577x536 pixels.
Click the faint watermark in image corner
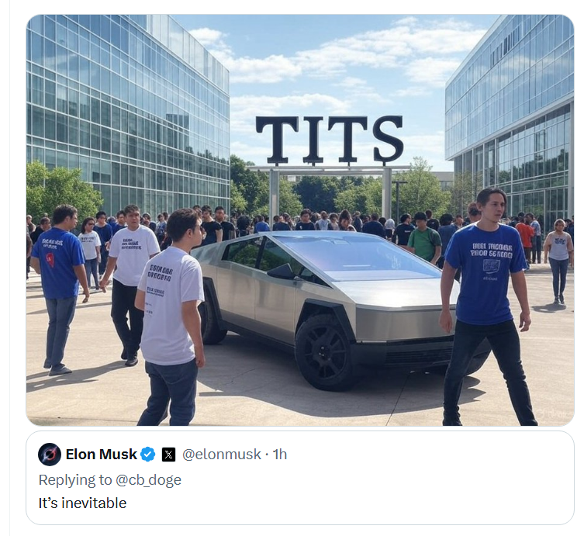tap(557, 413)
